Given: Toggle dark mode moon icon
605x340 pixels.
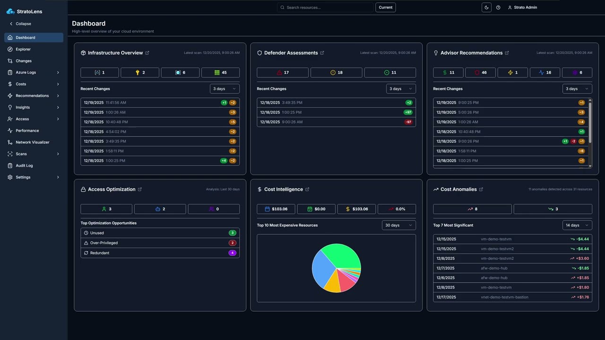Looking at the screenshot, I should pyautogui.click(x=486, y=8).
